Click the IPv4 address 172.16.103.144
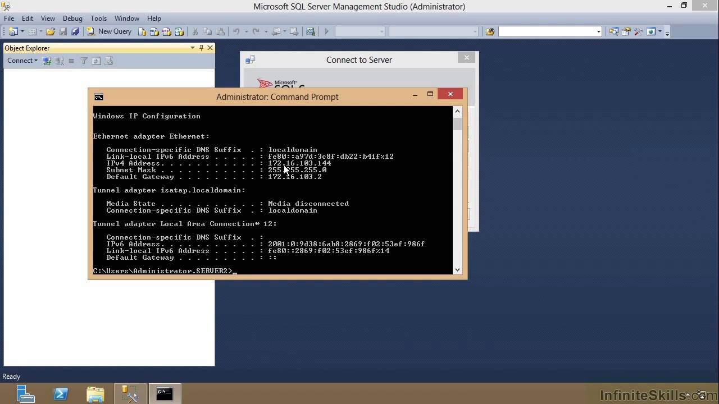Viewport: 719px width, 404px height. pyautogui.click(x=299, y=163)
